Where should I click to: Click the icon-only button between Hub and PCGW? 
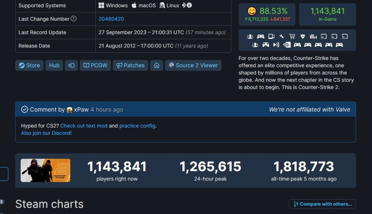pos(71,65)
